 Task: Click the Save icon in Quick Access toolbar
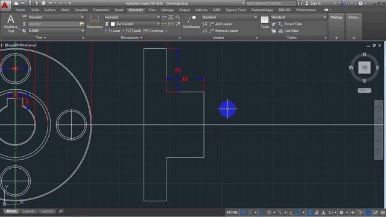30,3
